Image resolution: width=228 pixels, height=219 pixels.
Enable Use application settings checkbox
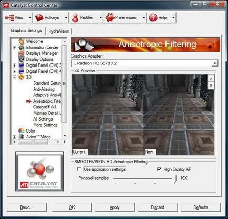(x=79, y=169)
